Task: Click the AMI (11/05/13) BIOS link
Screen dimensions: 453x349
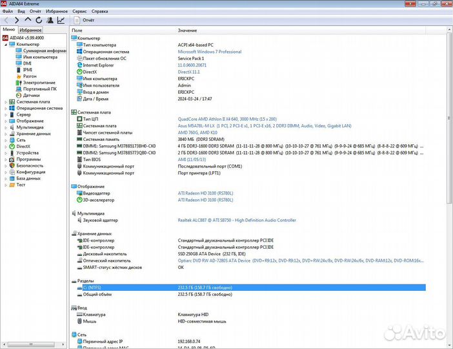Action: click(192, 160)
